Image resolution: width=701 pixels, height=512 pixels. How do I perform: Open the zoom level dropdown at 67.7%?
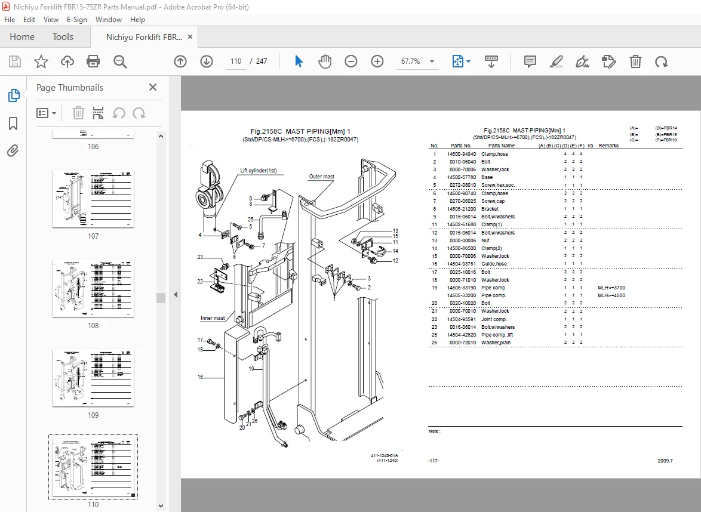[x=432, y=61]
